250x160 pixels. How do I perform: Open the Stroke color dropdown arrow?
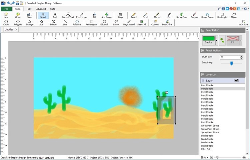coord(217,40)
